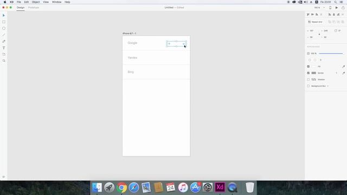Select the Ellipse tool
Viewport: 347px width, 195px height.
click(4, 28)
